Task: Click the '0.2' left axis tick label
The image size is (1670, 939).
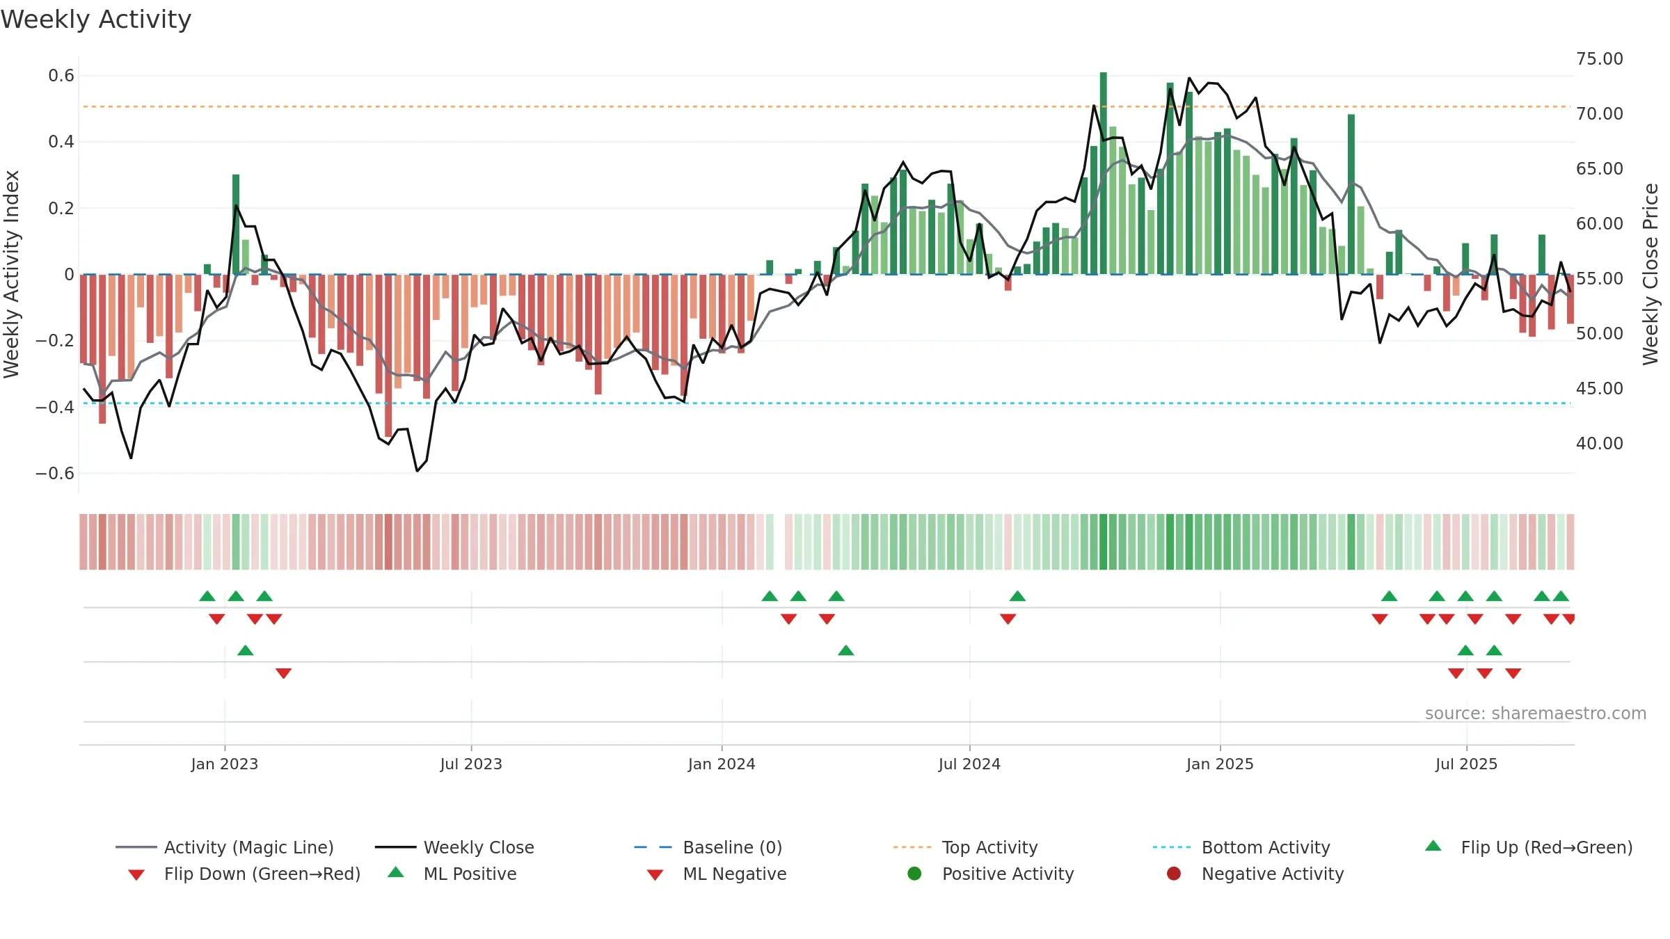Action: point(61,208)
